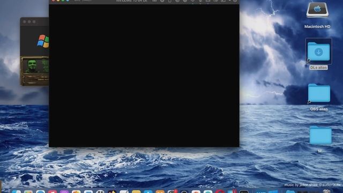Select the Macintosh HD drive icon

click(x=317, y=10)
